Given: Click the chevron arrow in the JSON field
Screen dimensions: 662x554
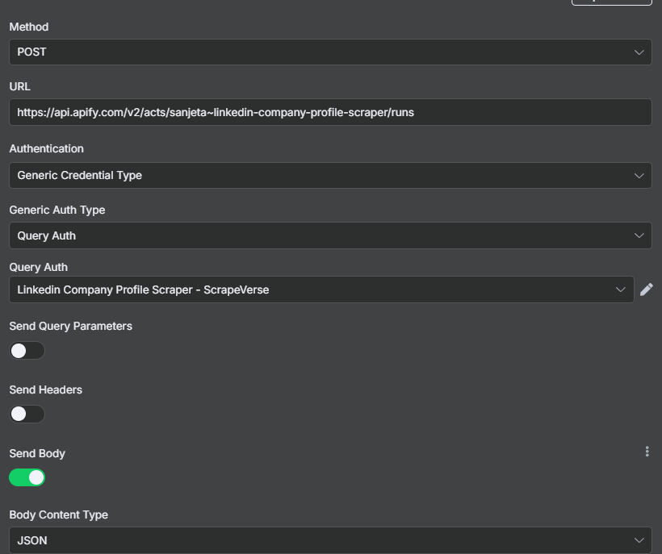Looking at the screenshot, I should tap(639, 540).
